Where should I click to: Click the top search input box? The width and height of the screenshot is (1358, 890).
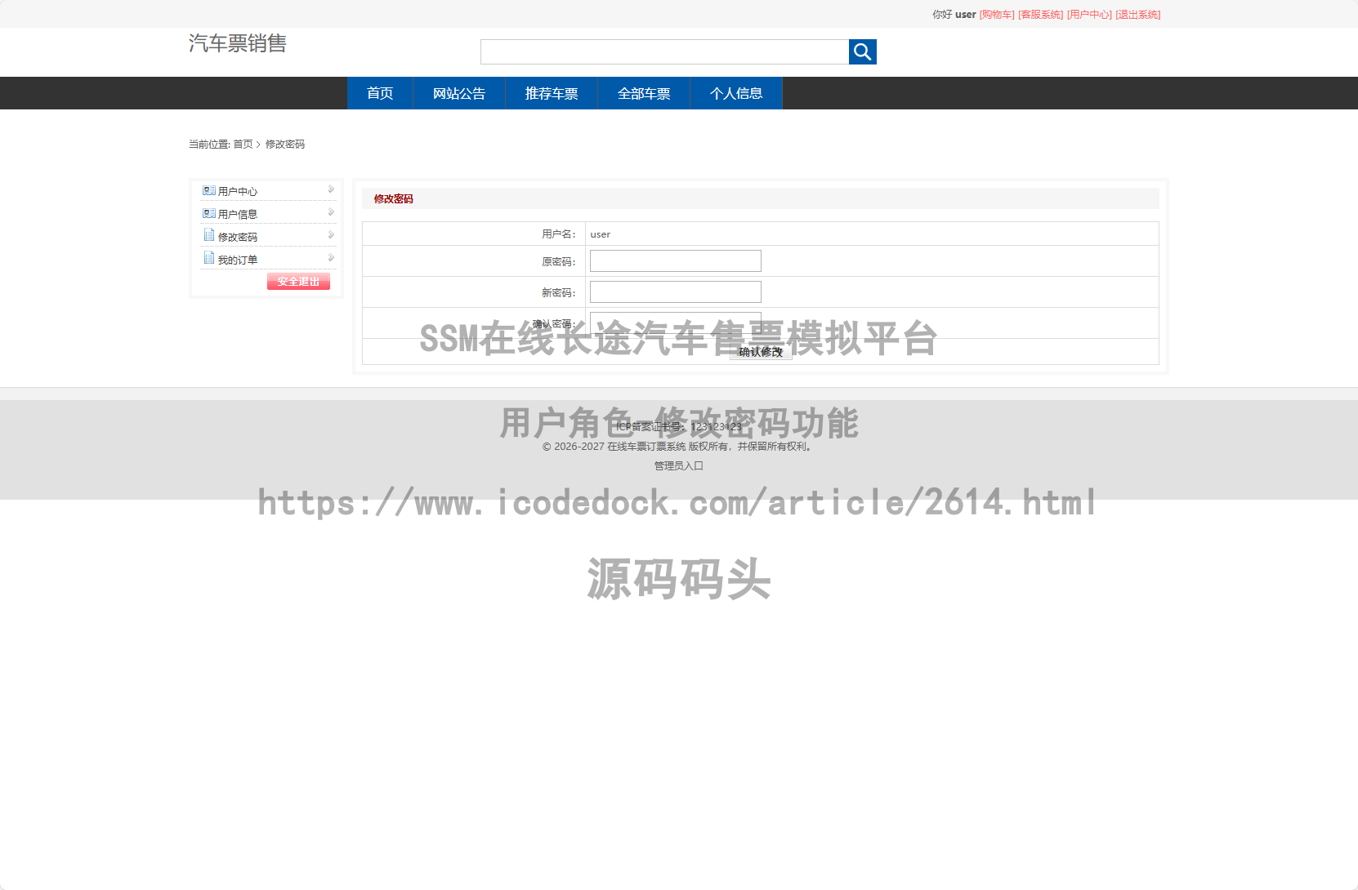tap(664, 51)
